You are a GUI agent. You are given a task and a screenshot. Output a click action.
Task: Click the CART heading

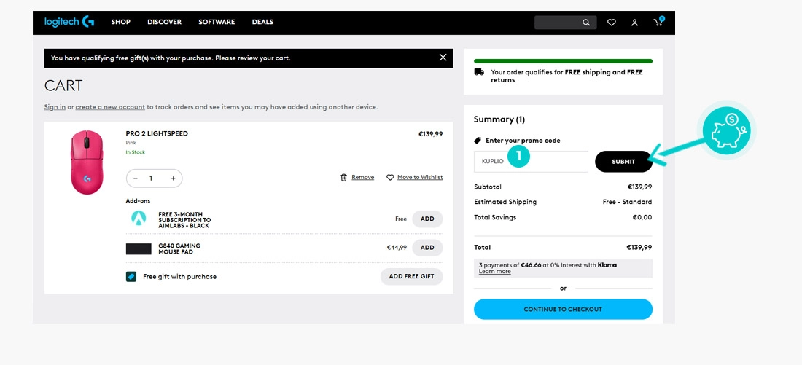[x=63, y=85]
